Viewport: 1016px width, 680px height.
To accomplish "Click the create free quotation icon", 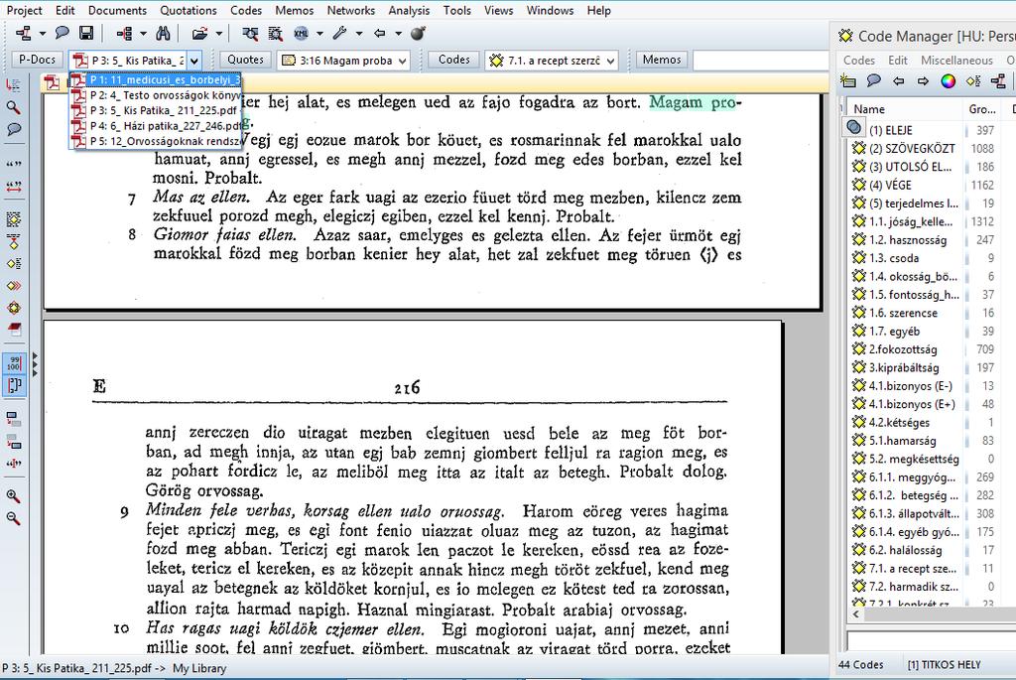I will point(13,164).
